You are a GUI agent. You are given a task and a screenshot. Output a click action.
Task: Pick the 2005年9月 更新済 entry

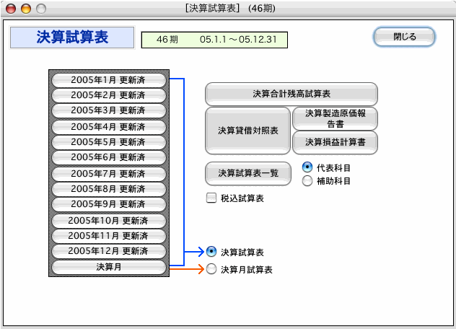click(x=108, y=204)
